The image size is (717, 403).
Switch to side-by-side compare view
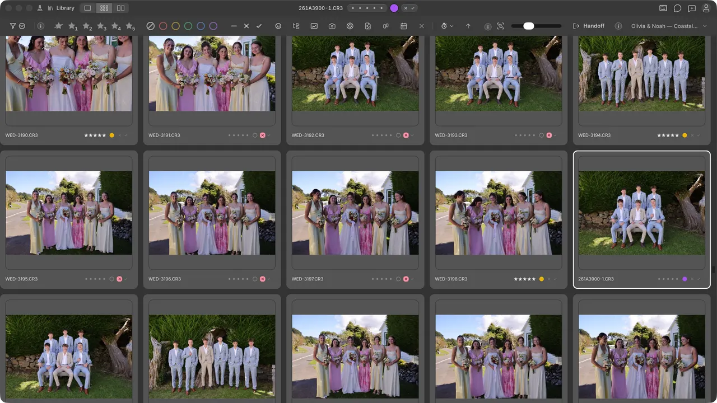tap(120, 8)
